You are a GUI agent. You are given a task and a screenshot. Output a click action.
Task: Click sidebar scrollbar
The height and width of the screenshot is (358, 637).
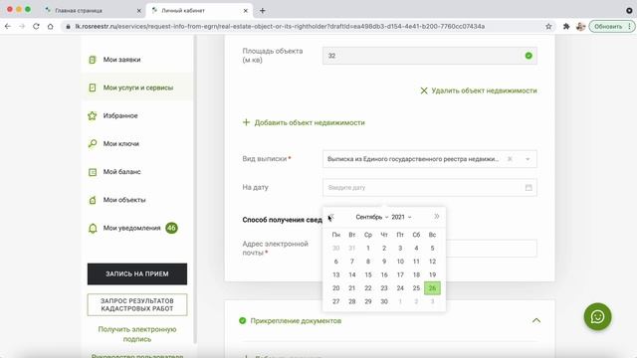click(195, 189)
